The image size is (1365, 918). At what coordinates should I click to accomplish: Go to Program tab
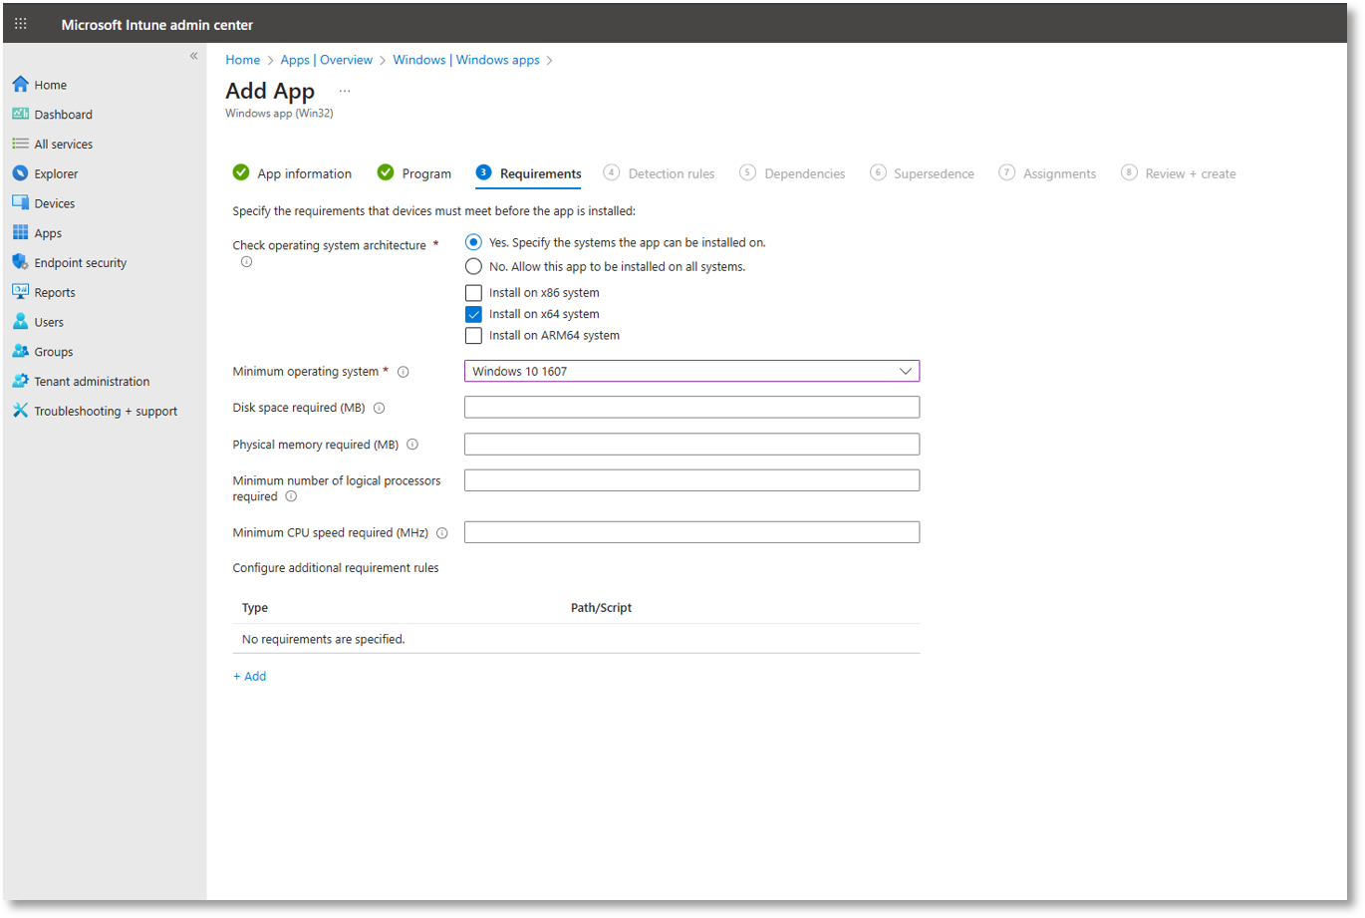426,173
